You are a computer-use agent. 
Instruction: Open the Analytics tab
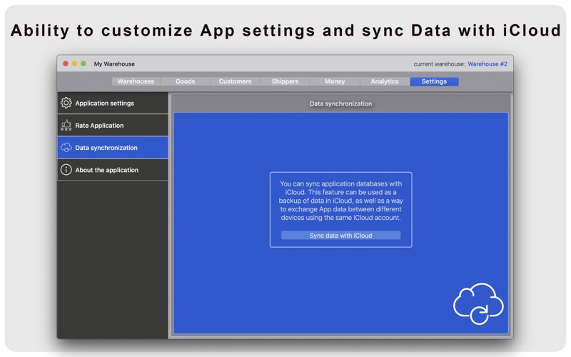click(385, 81)
